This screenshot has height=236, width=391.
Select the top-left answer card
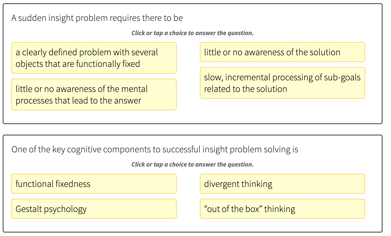(x=94, y=58)
